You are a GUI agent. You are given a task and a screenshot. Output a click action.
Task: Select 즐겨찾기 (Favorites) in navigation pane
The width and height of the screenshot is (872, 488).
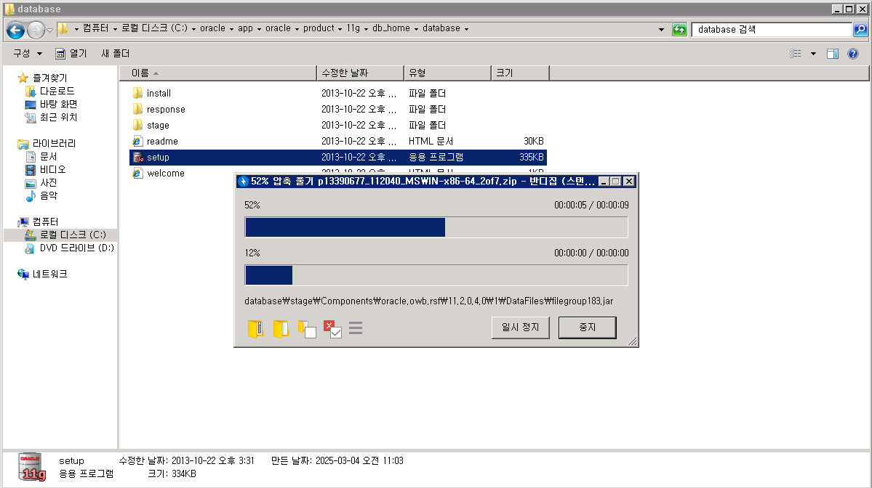[49, 78]
